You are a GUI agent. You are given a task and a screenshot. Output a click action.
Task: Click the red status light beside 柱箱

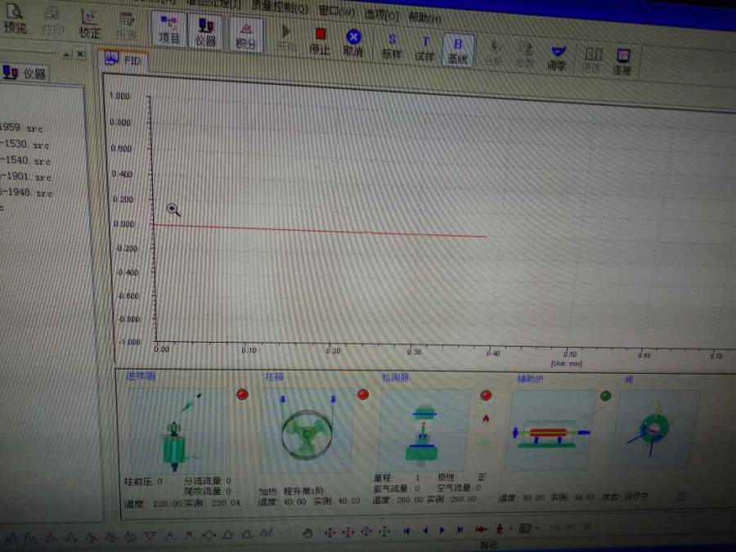click(x=363, y=394)
